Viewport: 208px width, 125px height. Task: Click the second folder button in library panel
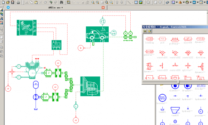[149, 31]
